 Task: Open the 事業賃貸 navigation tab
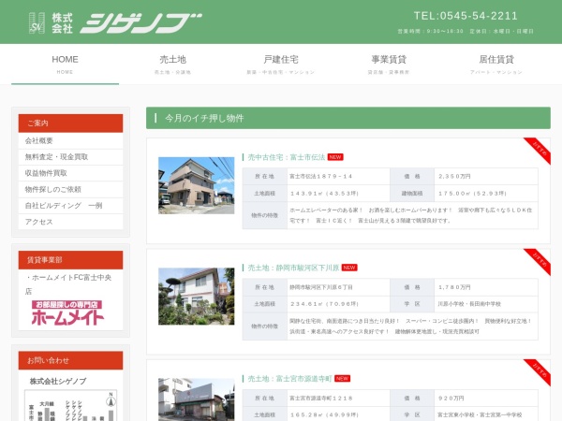[389, 65]
